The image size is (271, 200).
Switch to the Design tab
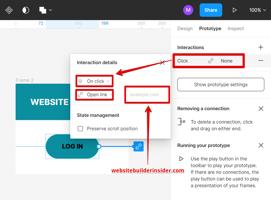(185, 28)
